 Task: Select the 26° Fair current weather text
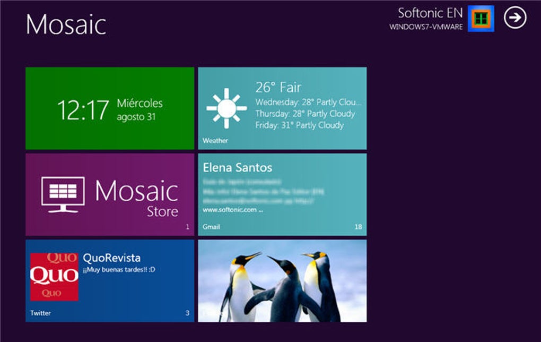(278, 88)
